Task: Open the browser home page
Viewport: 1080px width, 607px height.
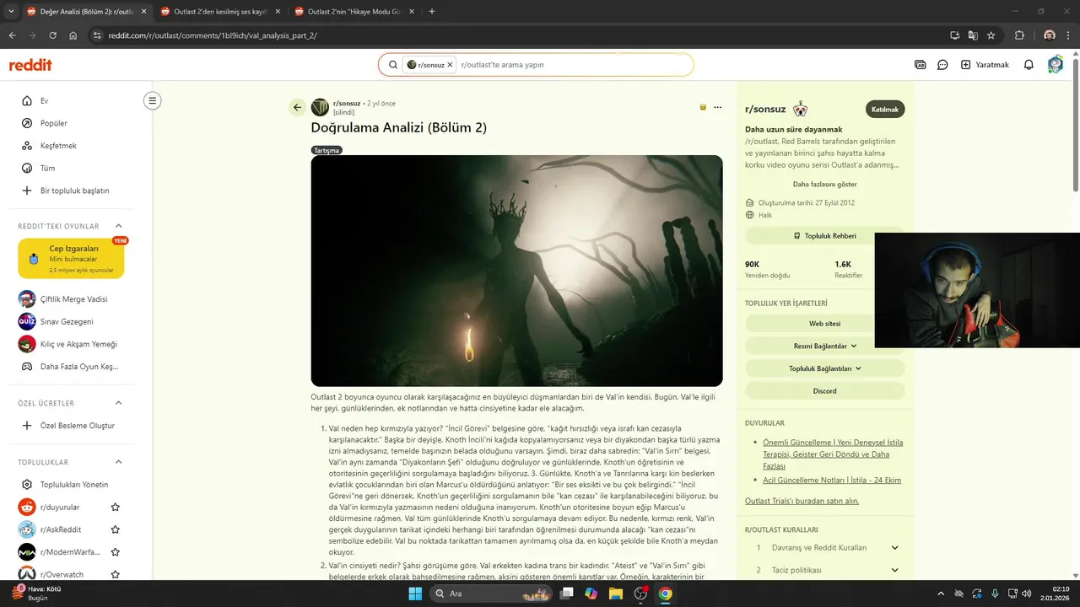Action: coord(73,35)
